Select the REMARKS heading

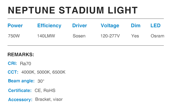tap(21, 54)
